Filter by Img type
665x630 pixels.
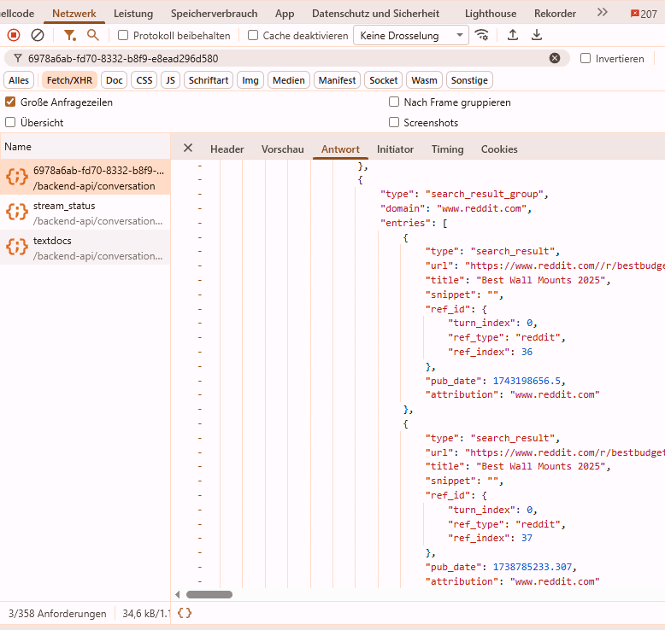pos(250,80)
